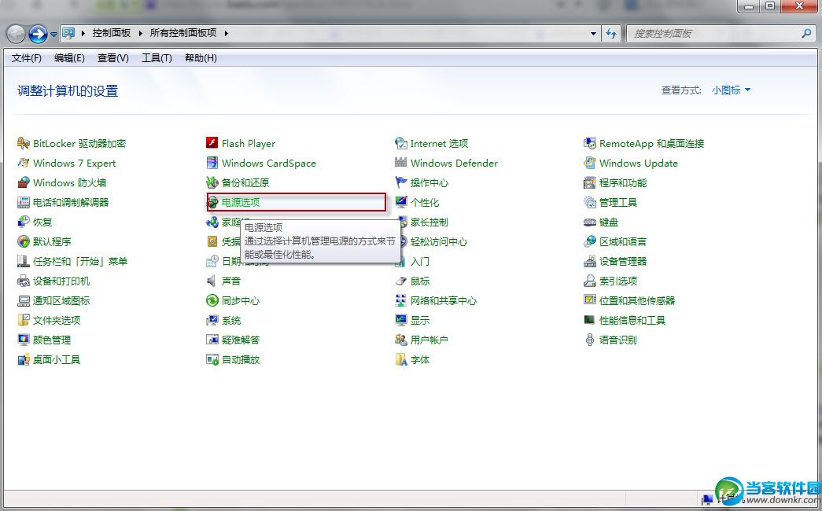Open the 帮助(H) menu
The height and width of the screenshot is (511, 822).
pos(201,58)
